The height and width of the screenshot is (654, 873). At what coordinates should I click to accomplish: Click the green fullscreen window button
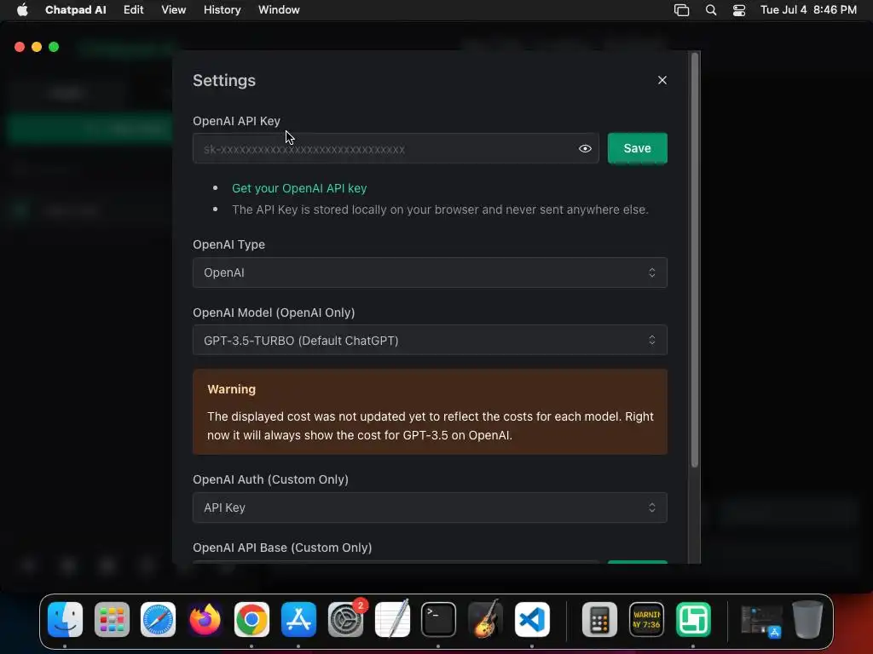click(54, 47)
